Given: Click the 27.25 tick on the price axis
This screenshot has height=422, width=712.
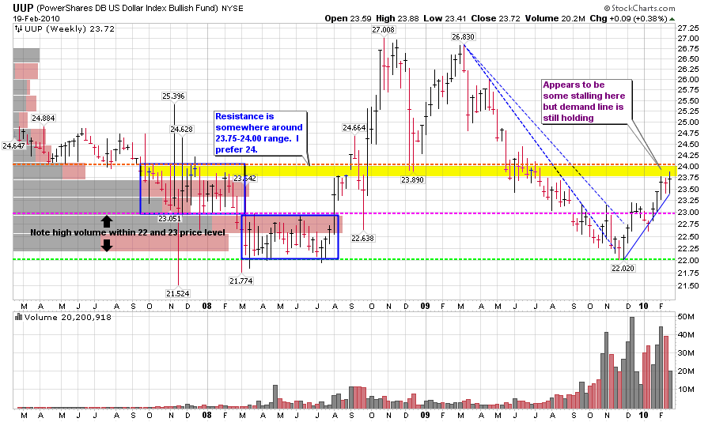Looking at the screenshot, I should click(688, 28).
